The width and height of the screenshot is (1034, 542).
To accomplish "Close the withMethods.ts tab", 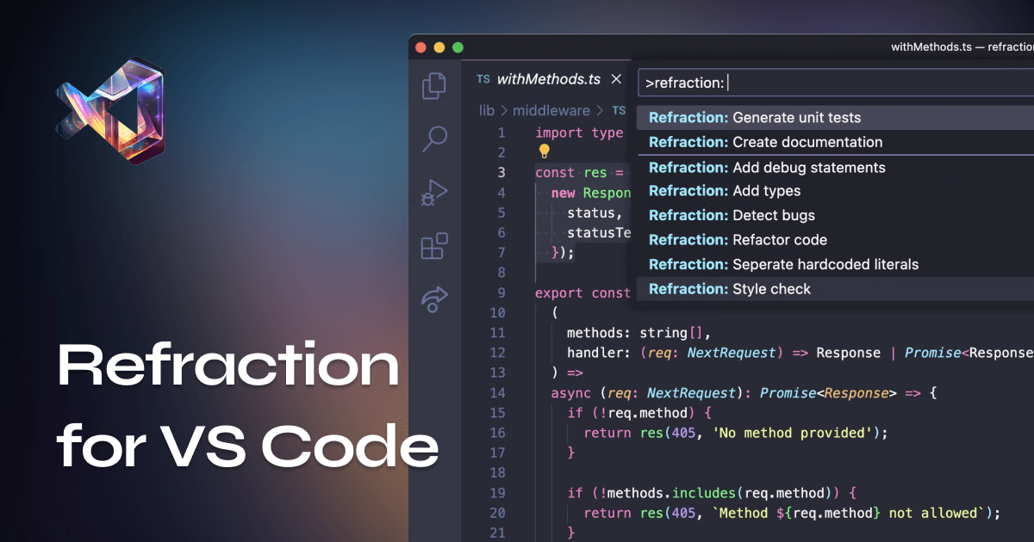I will tap(617, 78).
